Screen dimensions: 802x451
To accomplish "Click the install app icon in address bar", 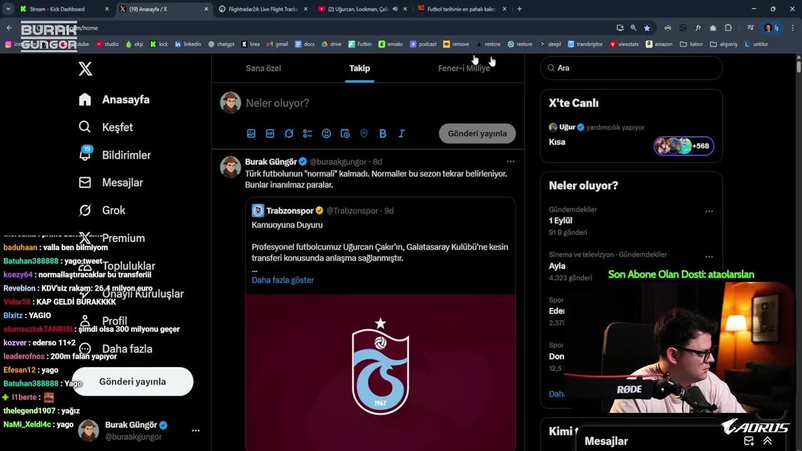I will [x=620, y=28].
